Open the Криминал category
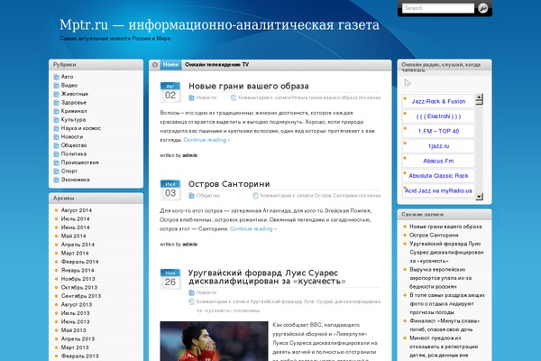This screenshot has width=541, height=361. point(74,111)
